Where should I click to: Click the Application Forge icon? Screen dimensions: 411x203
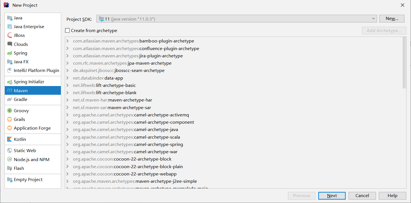[10, 128]
